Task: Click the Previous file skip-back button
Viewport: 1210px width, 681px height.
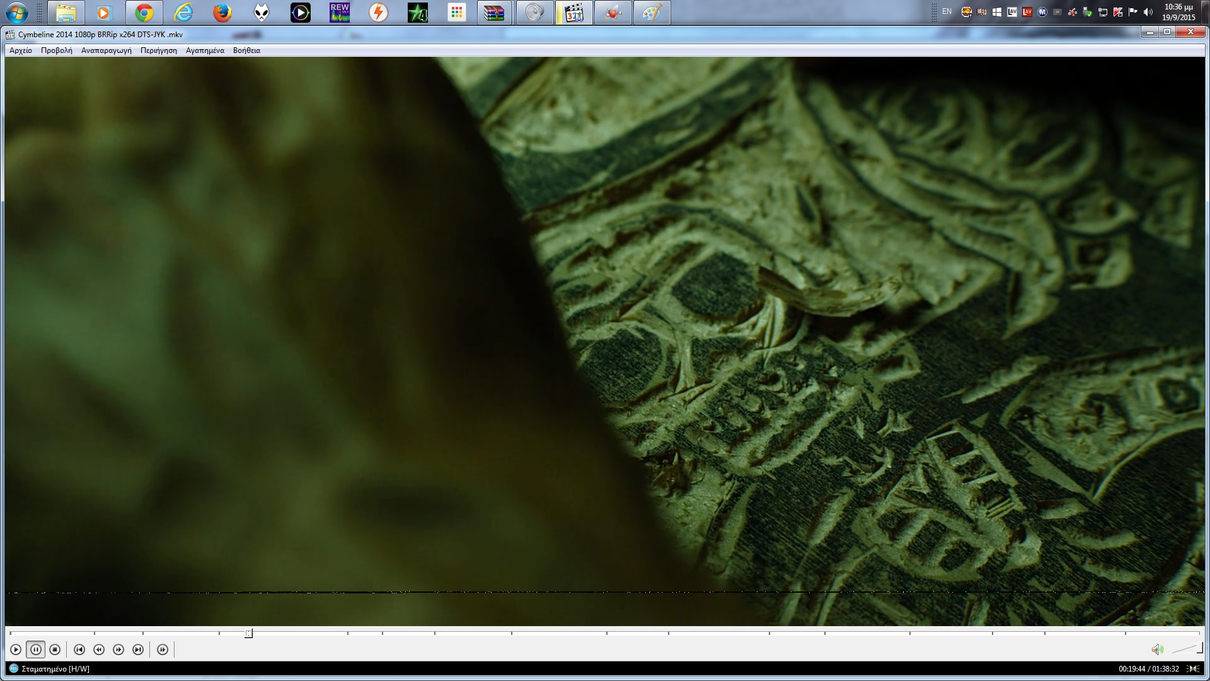Action: (79, 649)
